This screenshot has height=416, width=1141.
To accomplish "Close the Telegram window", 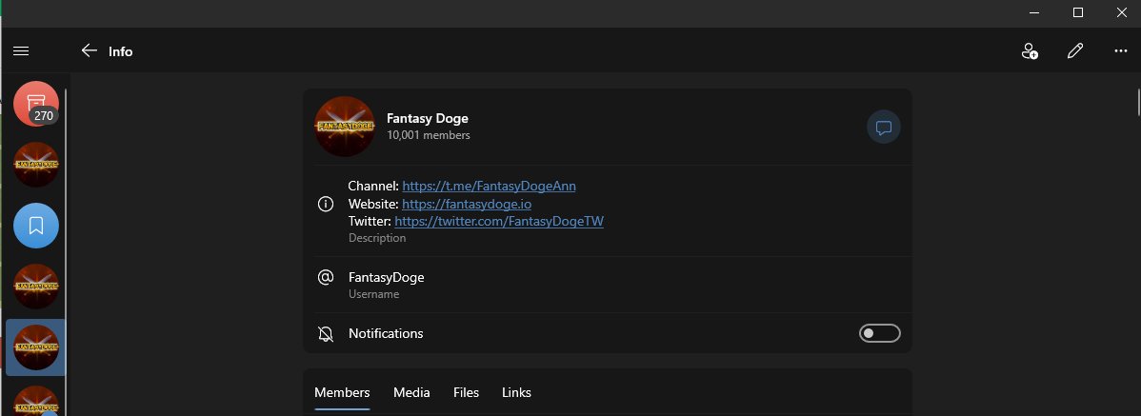I will 1121,12.
